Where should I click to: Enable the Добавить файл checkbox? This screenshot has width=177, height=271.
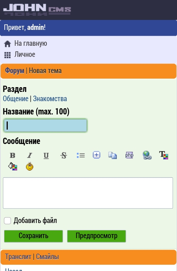pos(7,221)
